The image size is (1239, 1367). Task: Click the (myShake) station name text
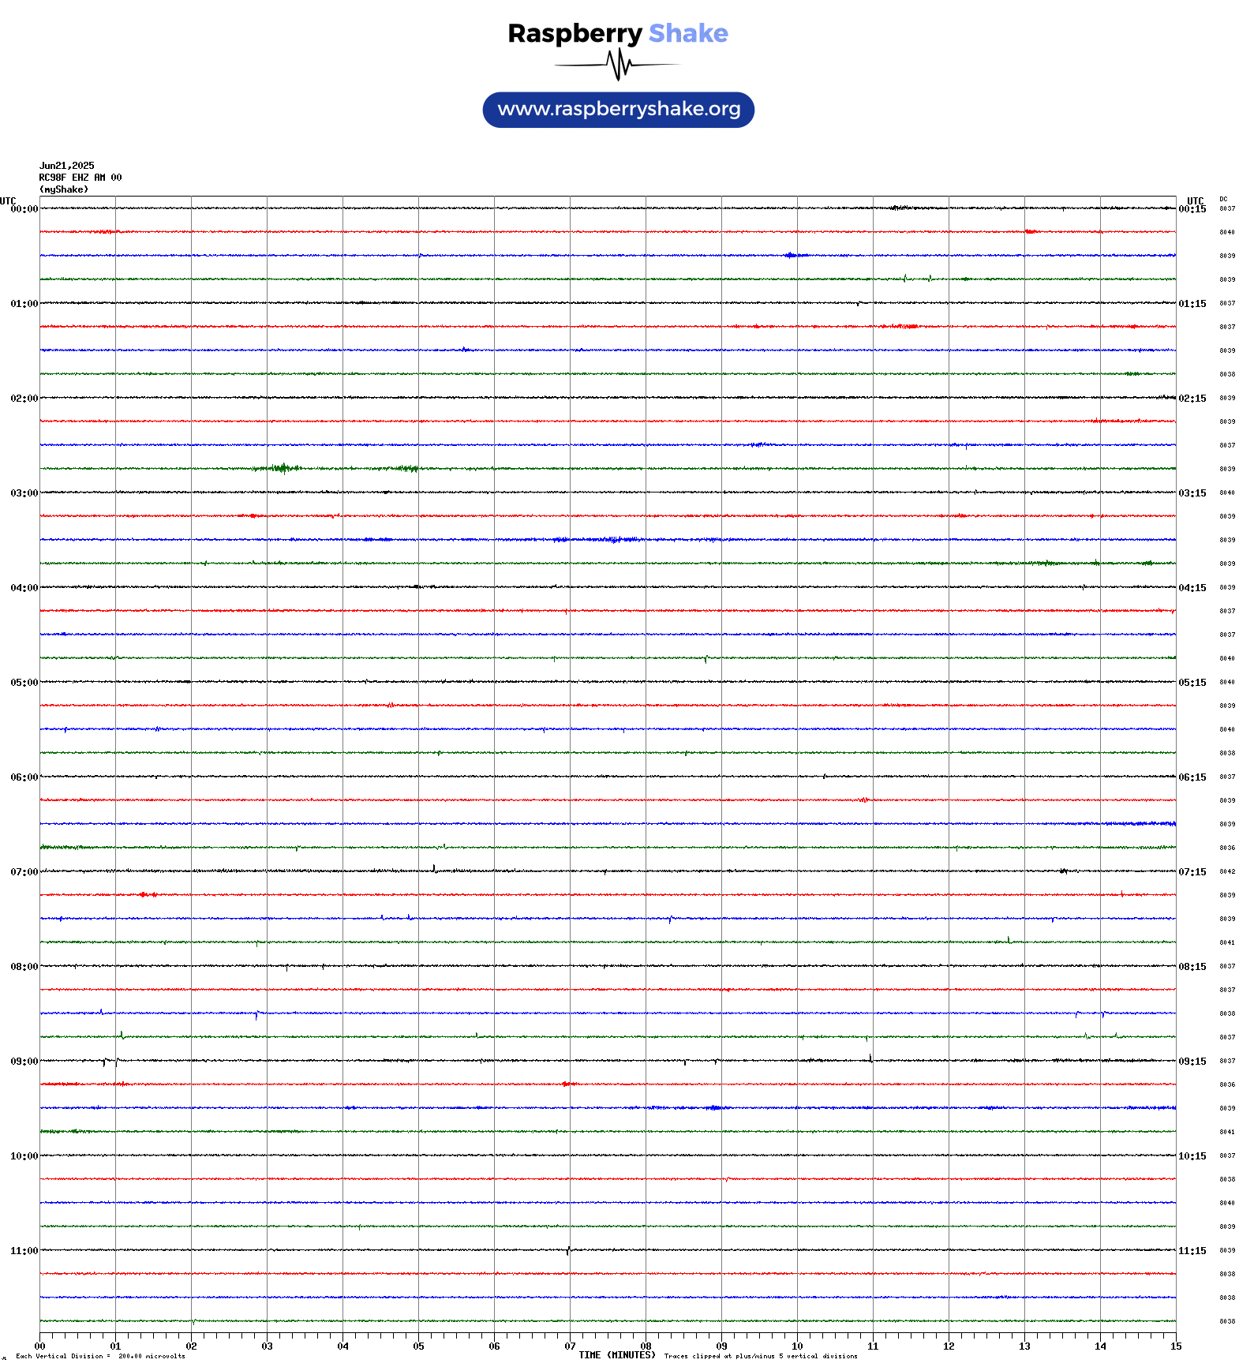pyautogui.click(x=64, y=189)
